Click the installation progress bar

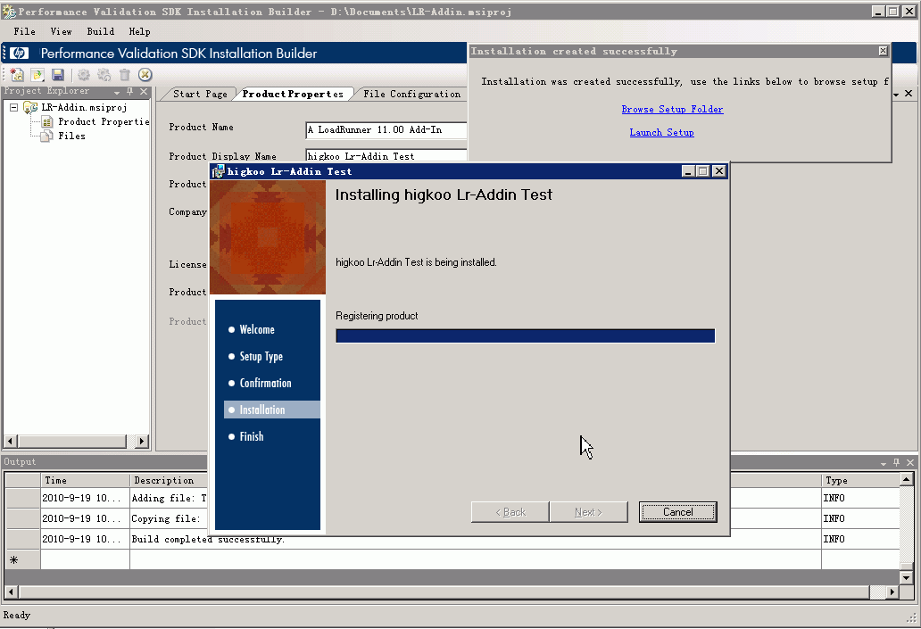pyautogui.click(x=525, y=336)
